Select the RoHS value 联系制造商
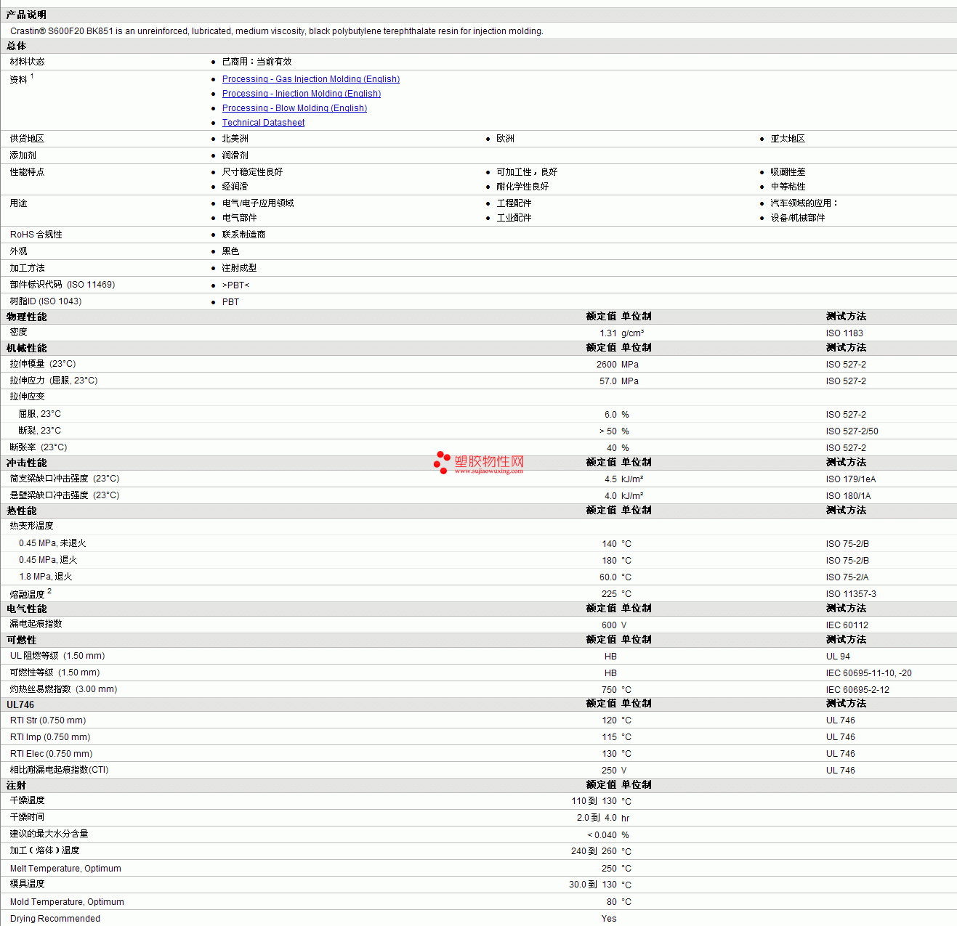The height and width of the screenshot is (926, 957). [243, 235]
